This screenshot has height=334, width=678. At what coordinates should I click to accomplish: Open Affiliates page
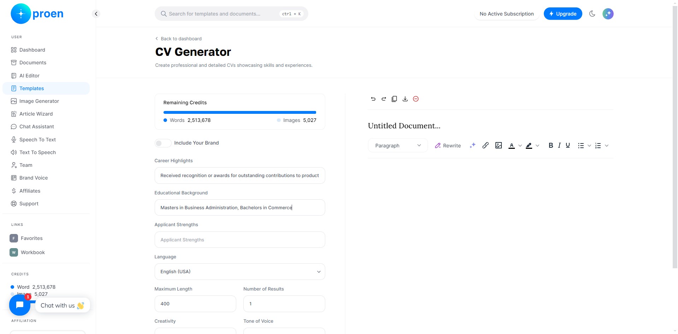[x=46, y=191]
